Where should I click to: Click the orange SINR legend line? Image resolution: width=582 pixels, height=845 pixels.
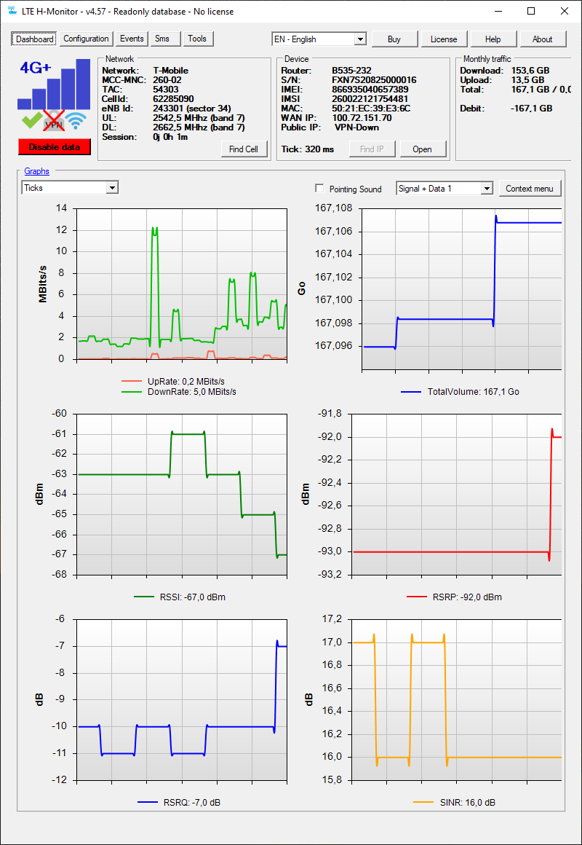(423, 803)
